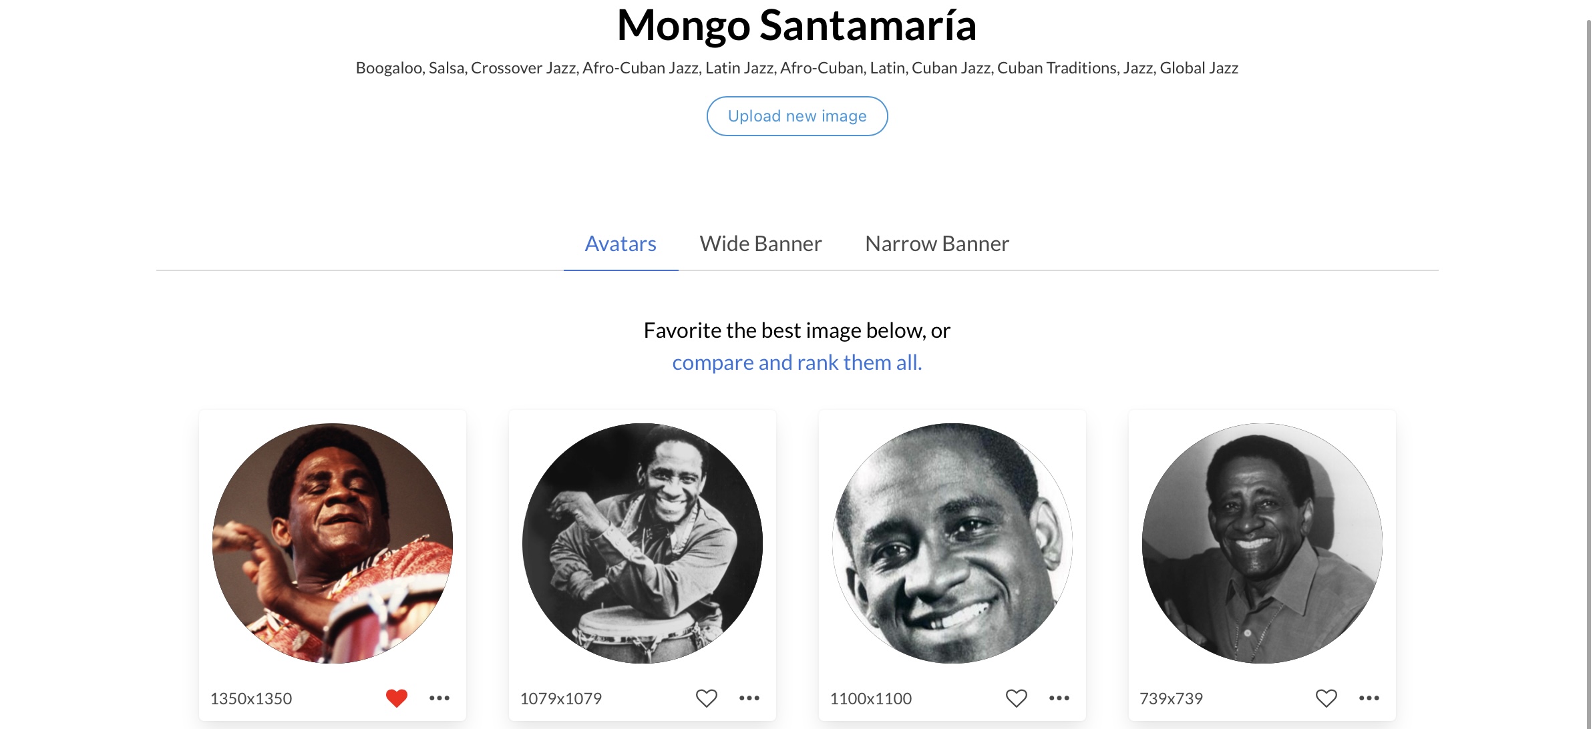This screenshot has height=729, width=1595.
Task: Click the Mongo Santamaría artist heading
Action: [x=797, y=25]
